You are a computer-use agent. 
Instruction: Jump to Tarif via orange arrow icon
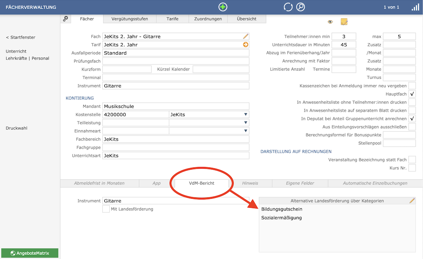tap(246, 45)
